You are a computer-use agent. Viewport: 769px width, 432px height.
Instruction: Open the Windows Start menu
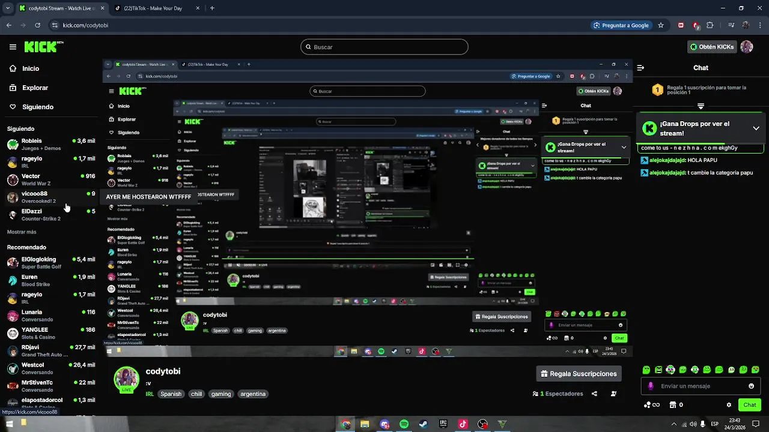pos(9,424)
